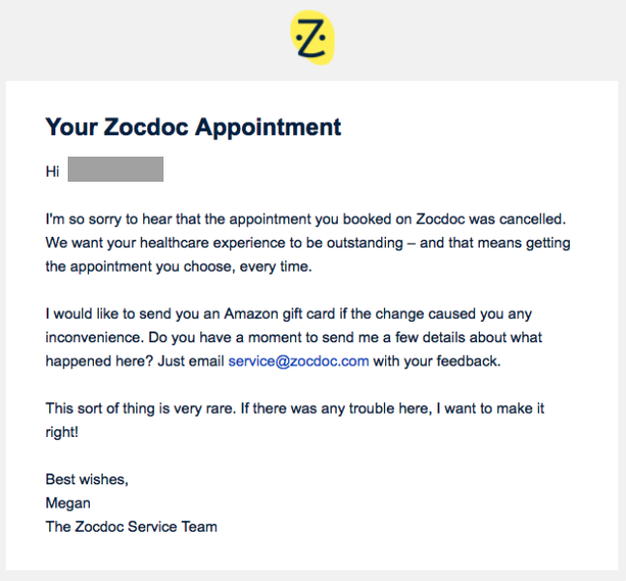Click the "Best wishes," closing line
The image size is (626, 581).
click(x=87, y=479)
